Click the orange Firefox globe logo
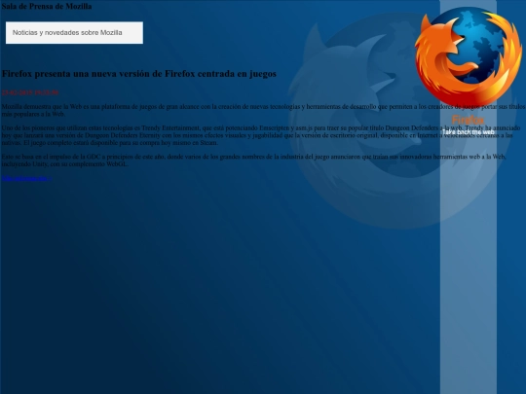This screenshot has height=394, width=526. (x=469, y=56)
